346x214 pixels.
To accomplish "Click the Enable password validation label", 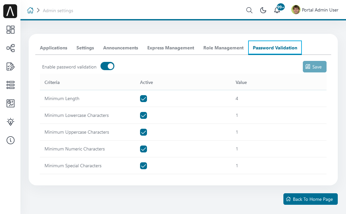I will coord(69,67).
